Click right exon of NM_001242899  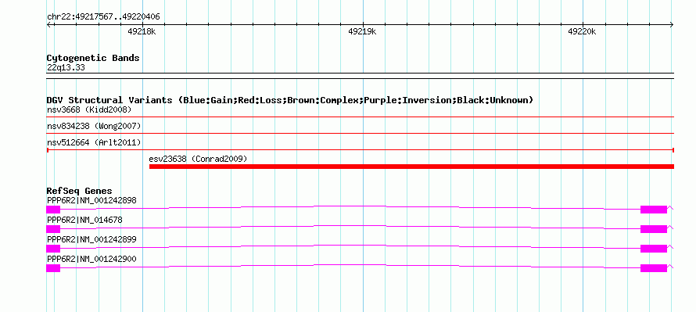tap(654, 249)
